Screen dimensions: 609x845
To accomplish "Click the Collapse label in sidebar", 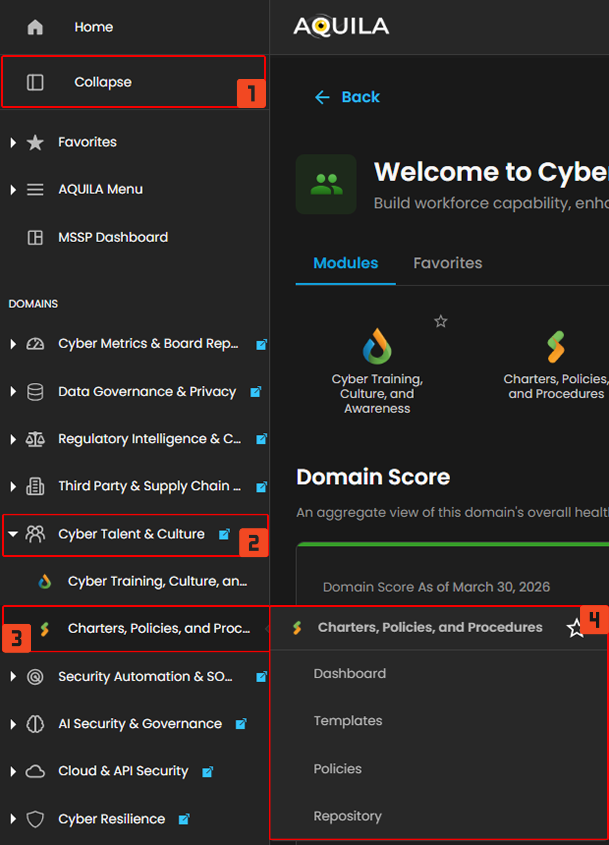I will coord(103,82).
